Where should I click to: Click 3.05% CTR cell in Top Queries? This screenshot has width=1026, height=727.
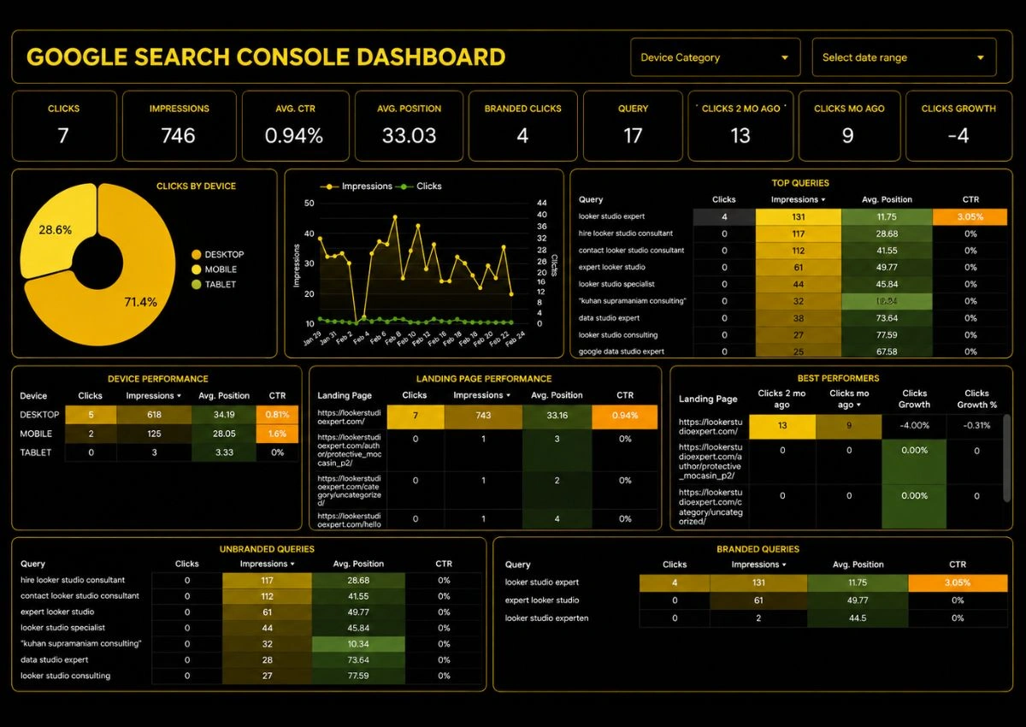click(x=970, y=216)
